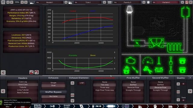Jump the year back with double-left arrow
The width and height of the screenshot is (193, 108).
click(8, 2)
